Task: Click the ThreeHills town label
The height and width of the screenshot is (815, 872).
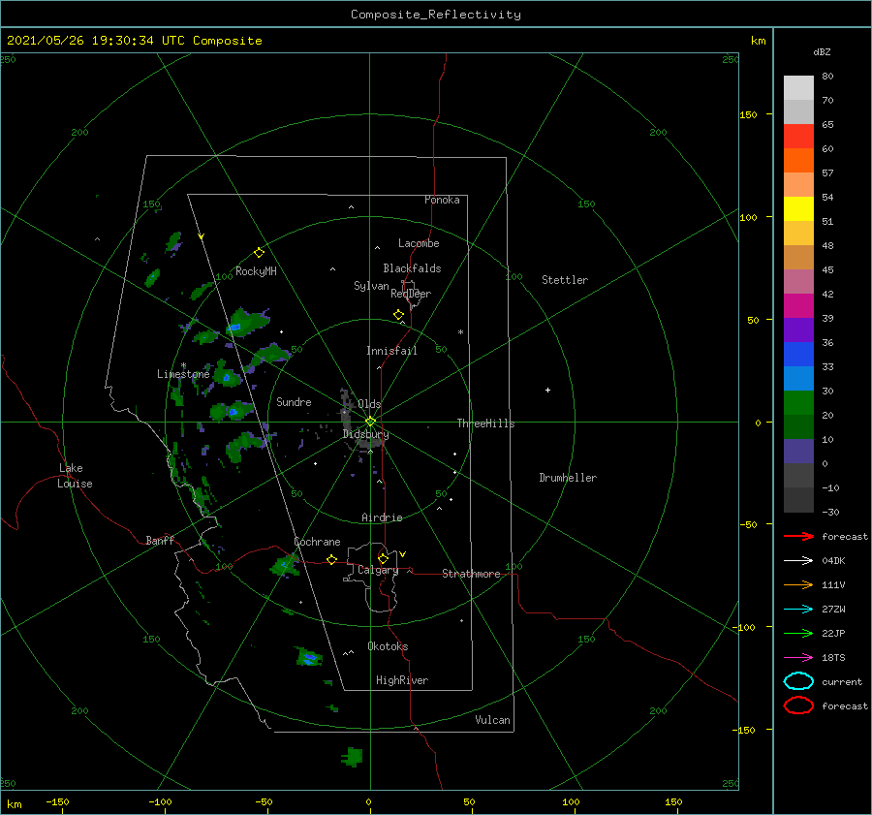Action: pos(485,423)
